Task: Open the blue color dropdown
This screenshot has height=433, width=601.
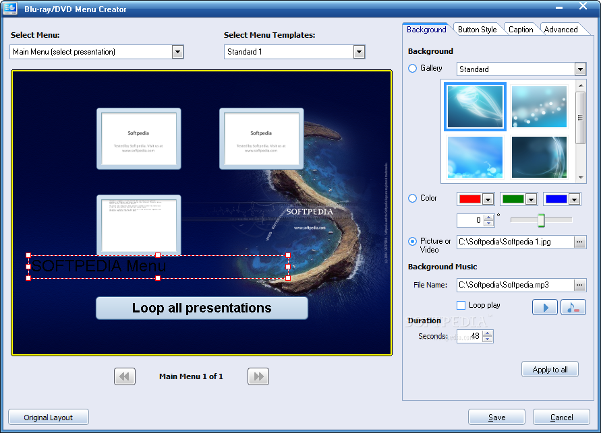Action: tap(574, 199)
